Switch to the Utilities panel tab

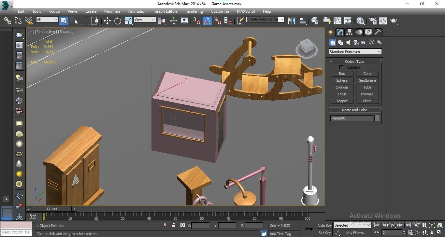(x=378, y=32)
